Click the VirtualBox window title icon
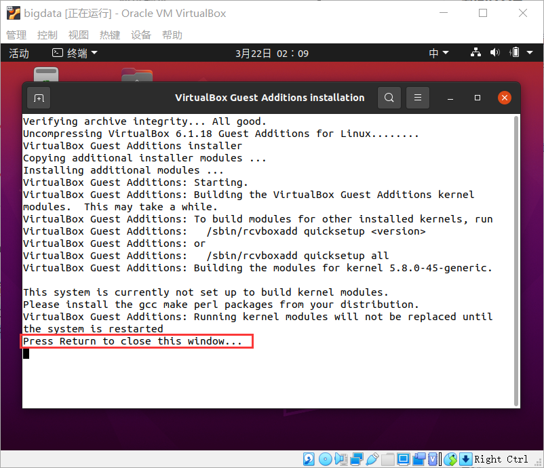This screenshot has height=468, width=544. (14, 13)
